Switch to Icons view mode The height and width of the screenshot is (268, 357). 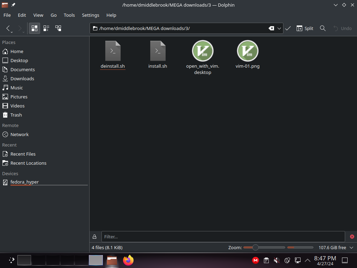(x=35, y=28)
